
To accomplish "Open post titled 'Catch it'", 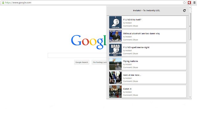I will (127, 89).
